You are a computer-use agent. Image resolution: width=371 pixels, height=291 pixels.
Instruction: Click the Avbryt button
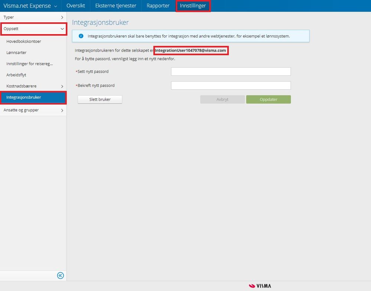click(222, 99)
